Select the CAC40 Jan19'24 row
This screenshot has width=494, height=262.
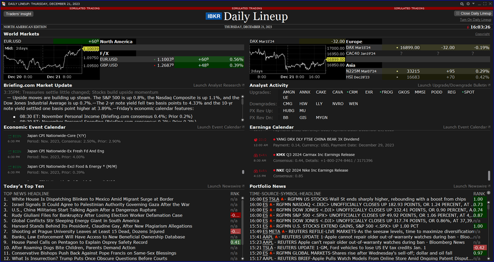418,53
